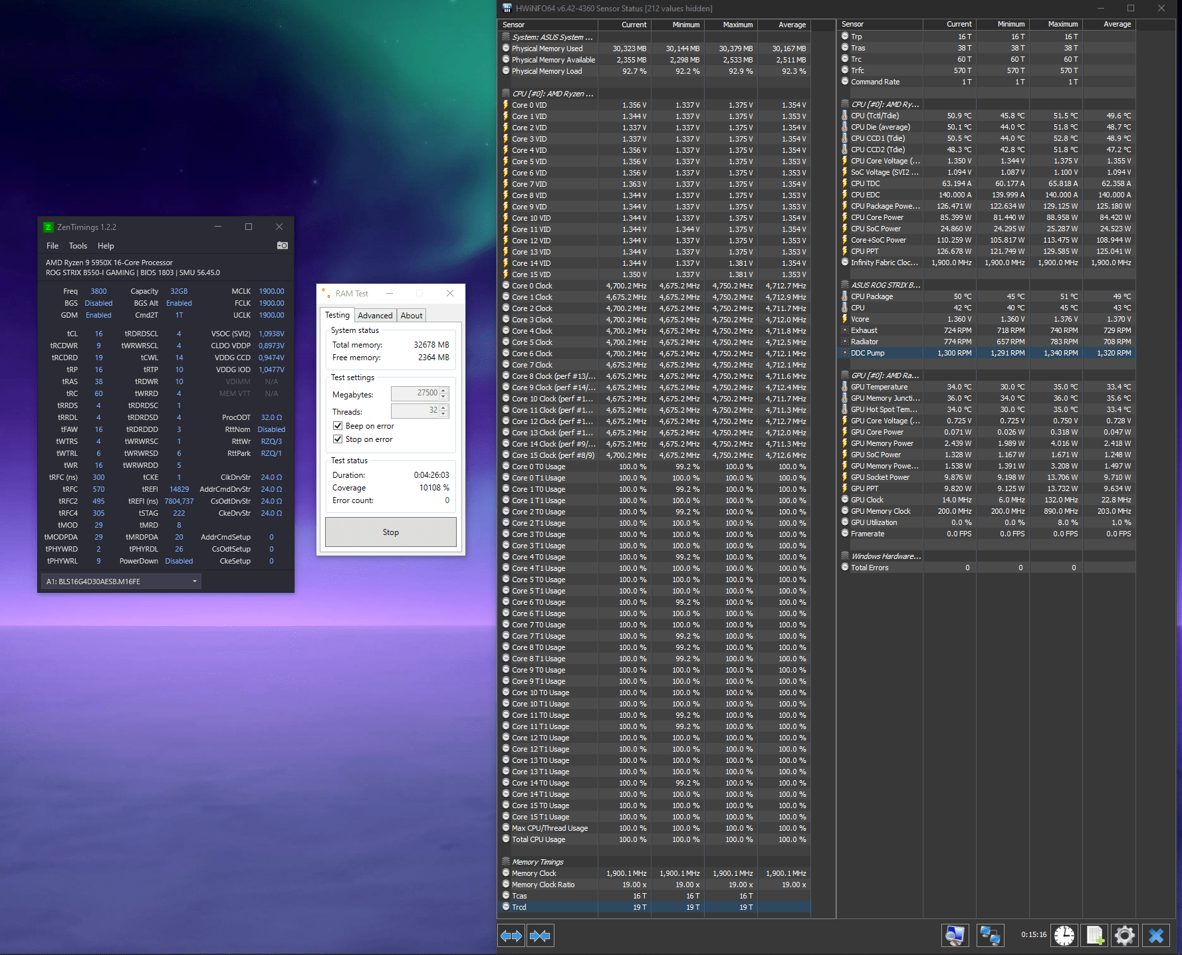
Task: Collapse the System: ASUS System sensor group
Action: tap(506, 37)
